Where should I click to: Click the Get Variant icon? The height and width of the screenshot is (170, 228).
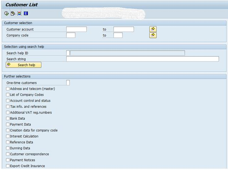(13, 14)
